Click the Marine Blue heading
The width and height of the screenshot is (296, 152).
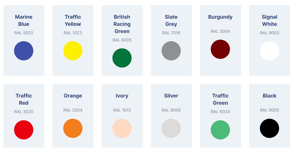point(24,20)
